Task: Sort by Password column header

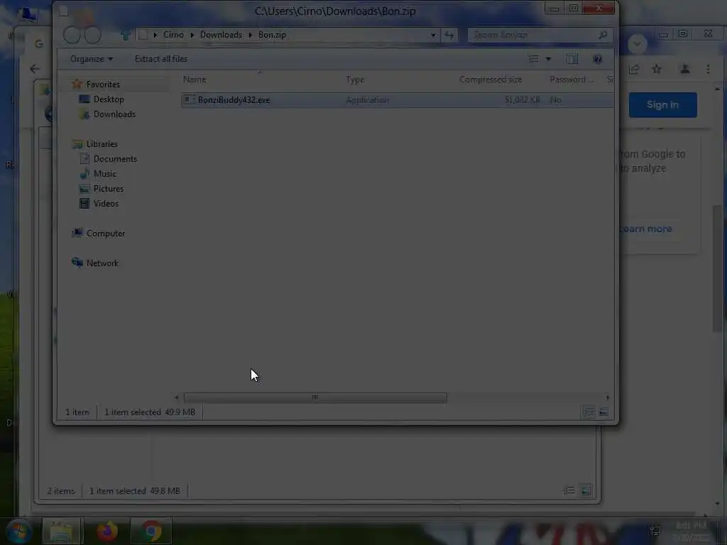Action: click(x=572, y=79)
